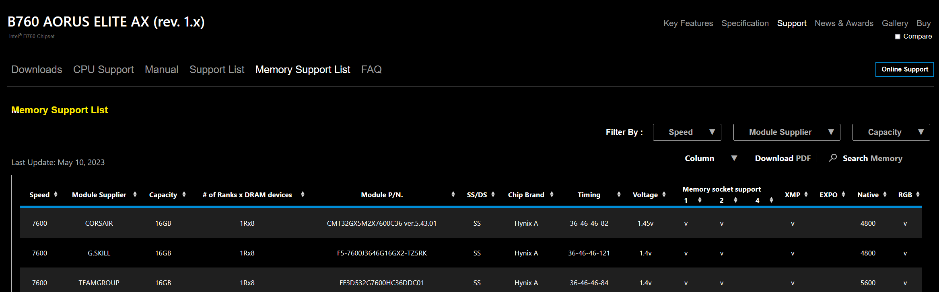Open the CPU Support tab
Viewport: 939px width, 292px height.
coord(103,69)
